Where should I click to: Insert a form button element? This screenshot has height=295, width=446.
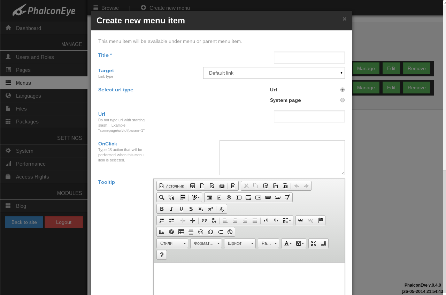point(268,197)
